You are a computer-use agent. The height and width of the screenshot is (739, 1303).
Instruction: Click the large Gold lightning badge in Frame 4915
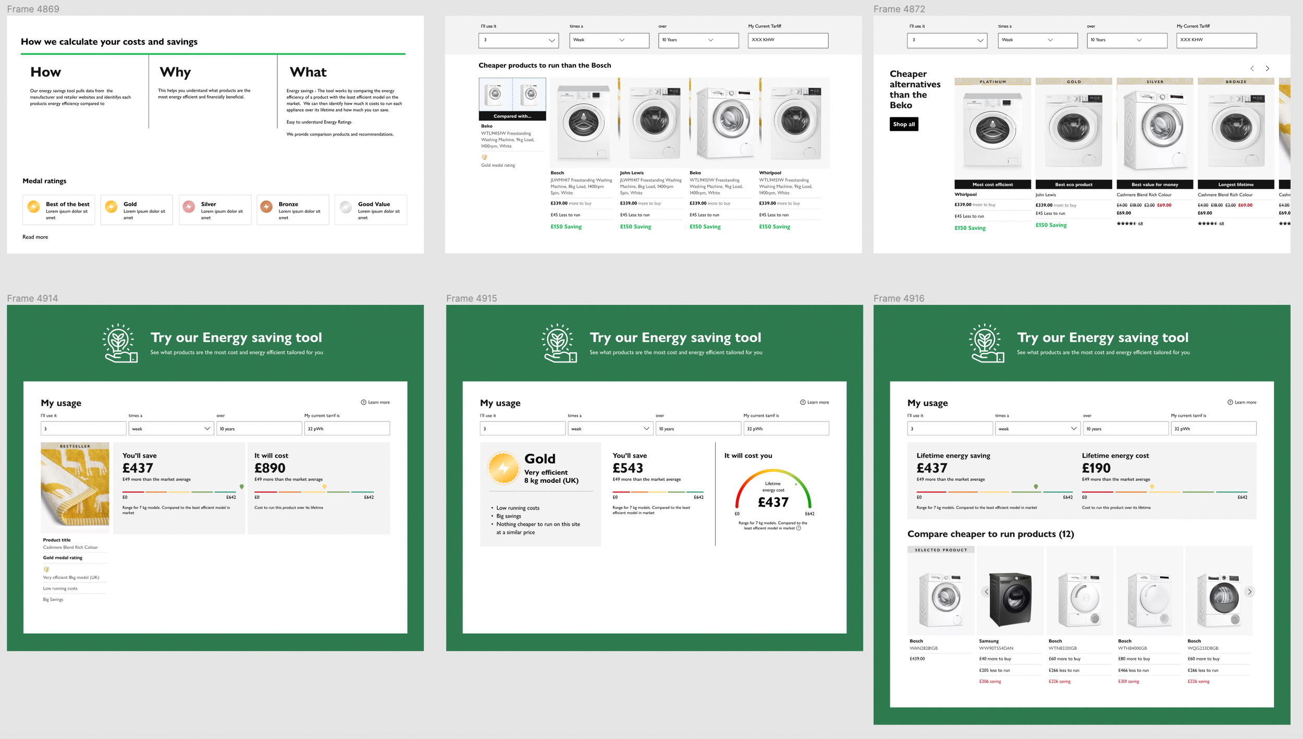(503, 468)
